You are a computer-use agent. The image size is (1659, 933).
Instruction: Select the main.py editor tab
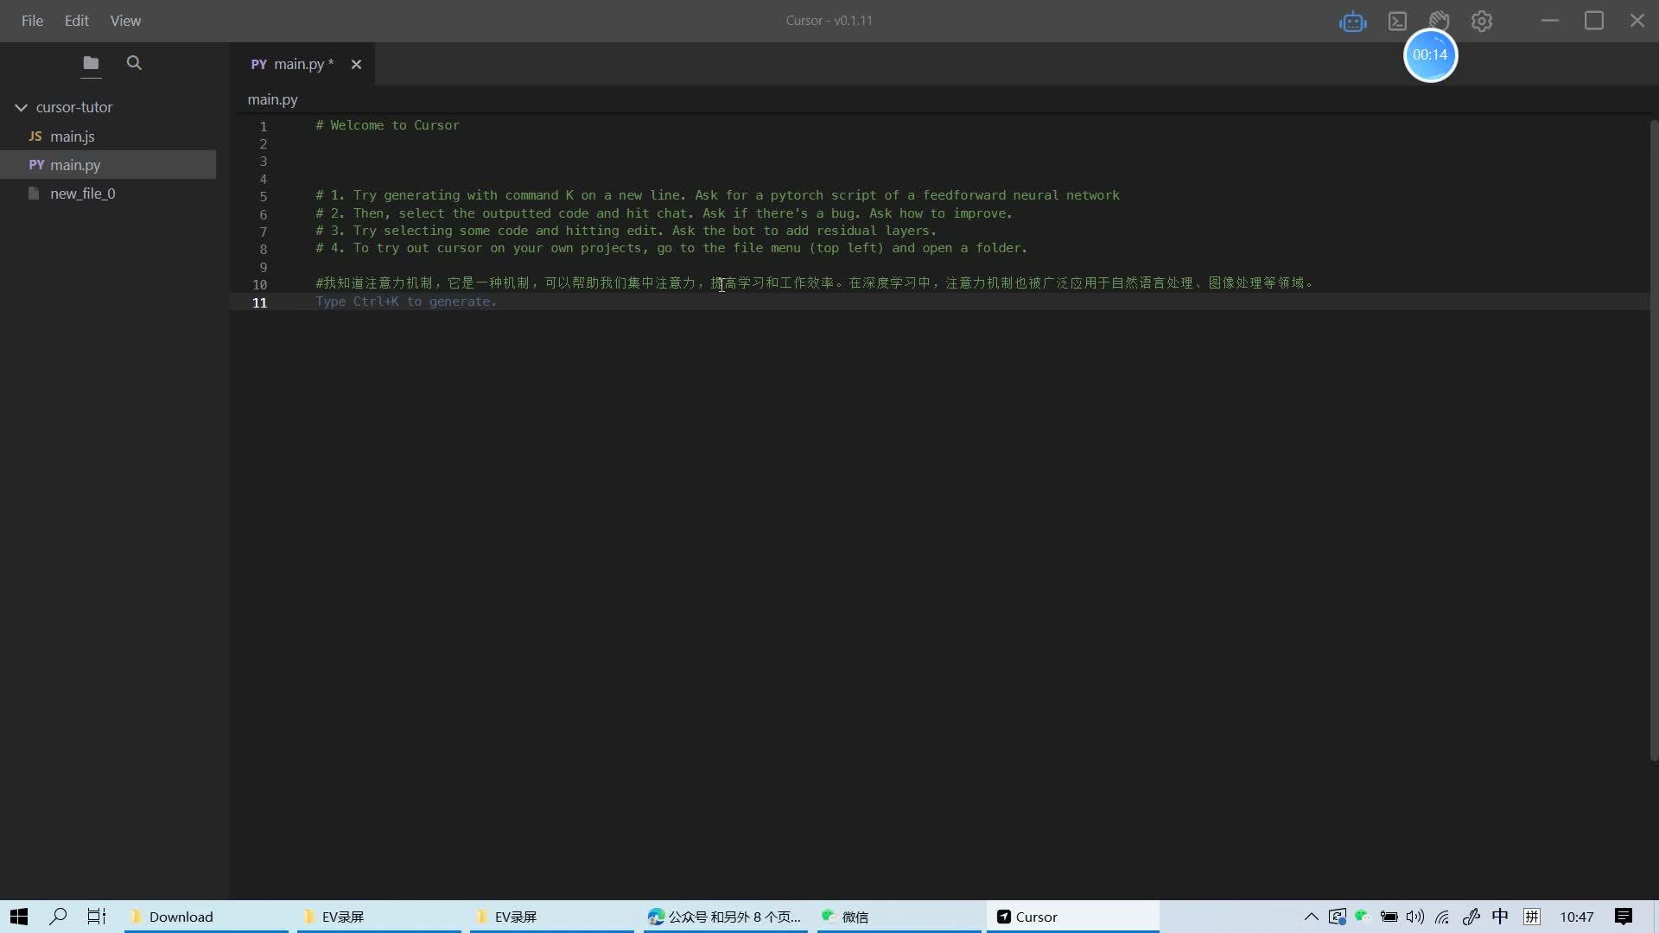point(303,64)
